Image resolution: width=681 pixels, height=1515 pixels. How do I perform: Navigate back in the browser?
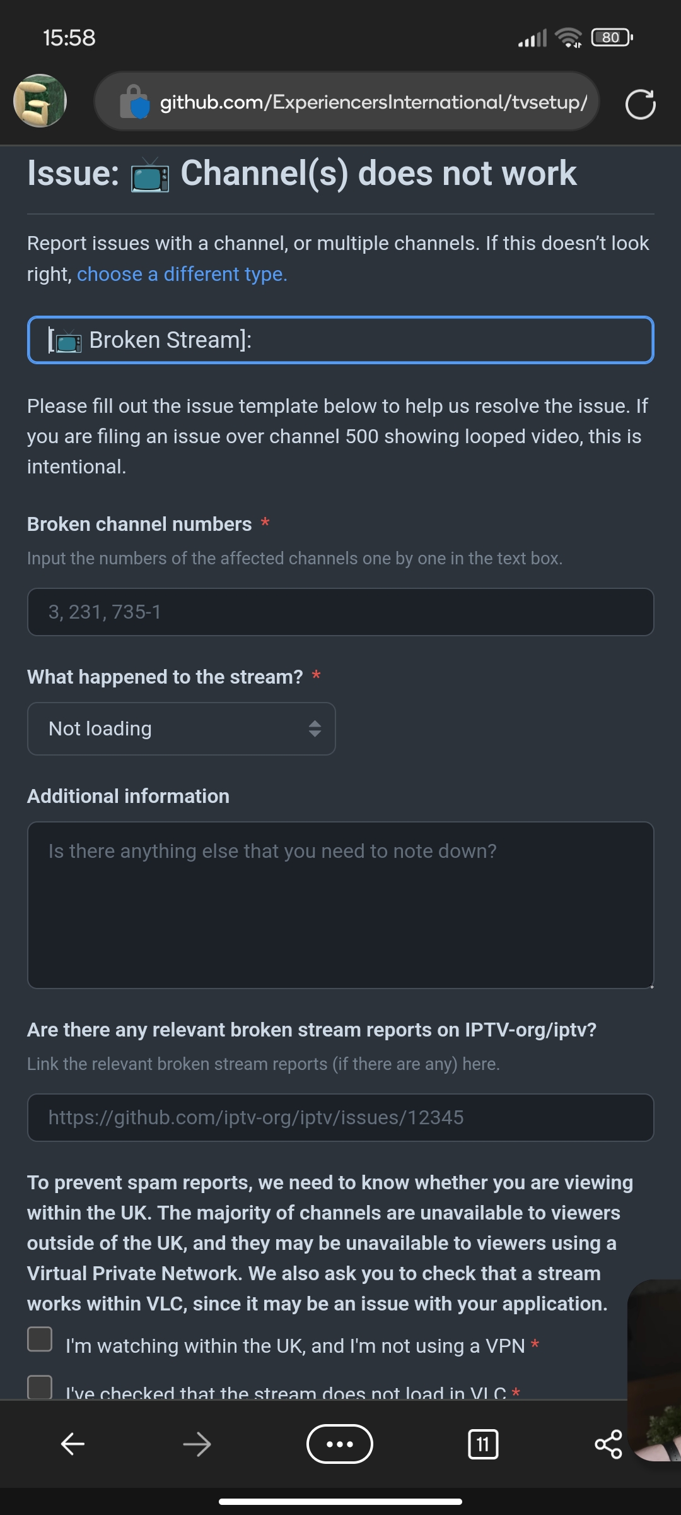(72, 1444)
